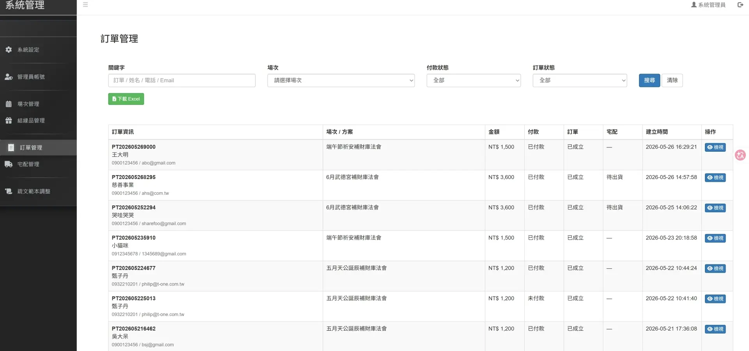The height and width of the screenshot is (351, 749).
Task: Download orders via 下載 Excel button
Action: 126,99
